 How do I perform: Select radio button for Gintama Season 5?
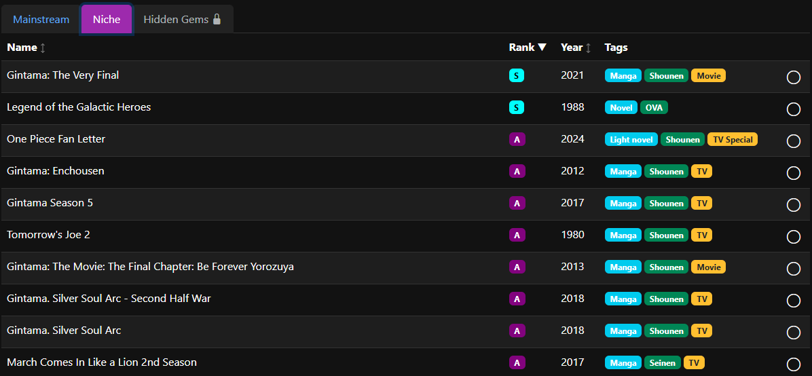tap(794, 205)
